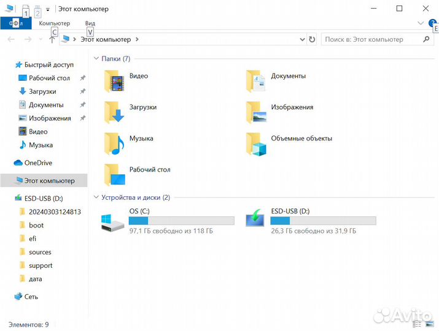
Task: Click the search magnifier icon
Action: coord(426,39)
